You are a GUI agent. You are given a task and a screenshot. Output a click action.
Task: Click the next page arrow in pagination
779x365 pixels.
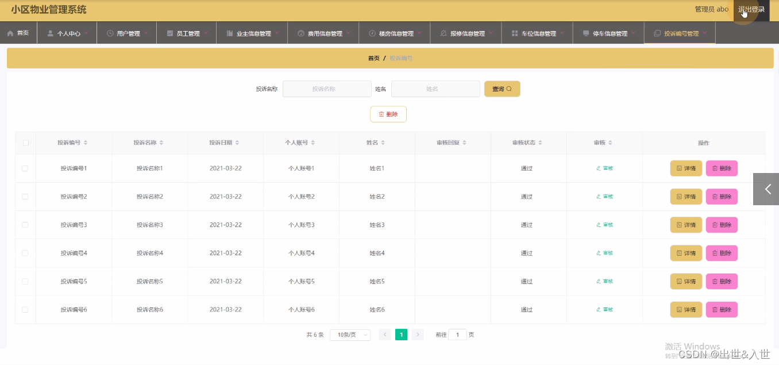tap(418, 335)
